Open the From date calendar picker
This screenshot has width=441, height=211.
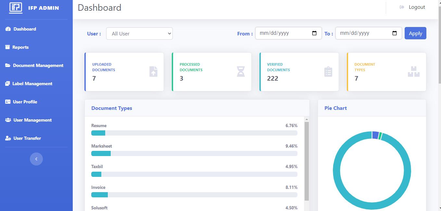click(x=314, y=33)
